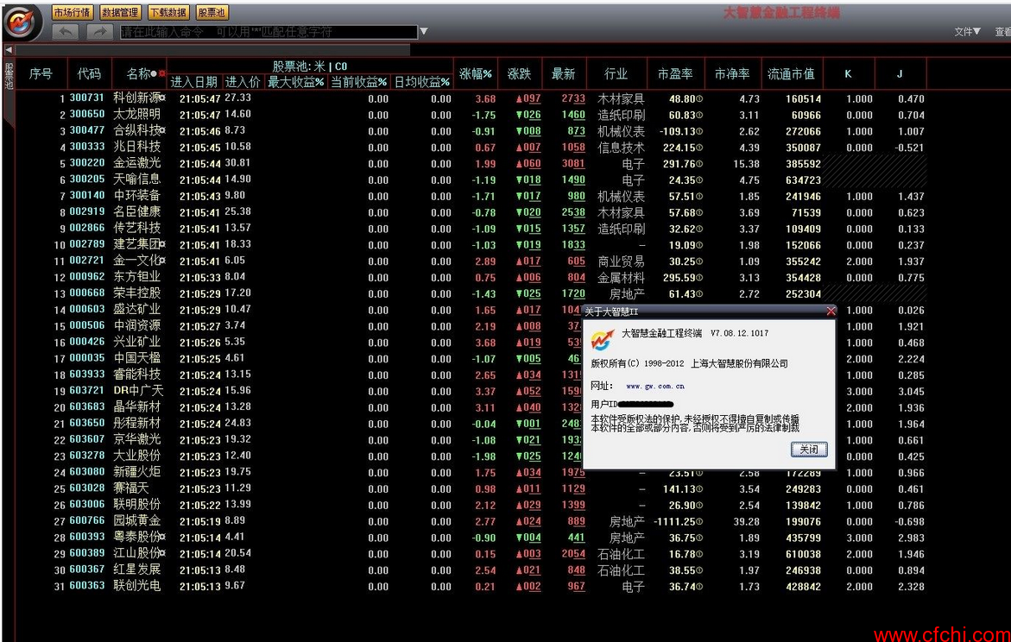This screenshot has width=1011, height=642.
Task: Select stock name 盛达矿业
Action: point(136,310)
